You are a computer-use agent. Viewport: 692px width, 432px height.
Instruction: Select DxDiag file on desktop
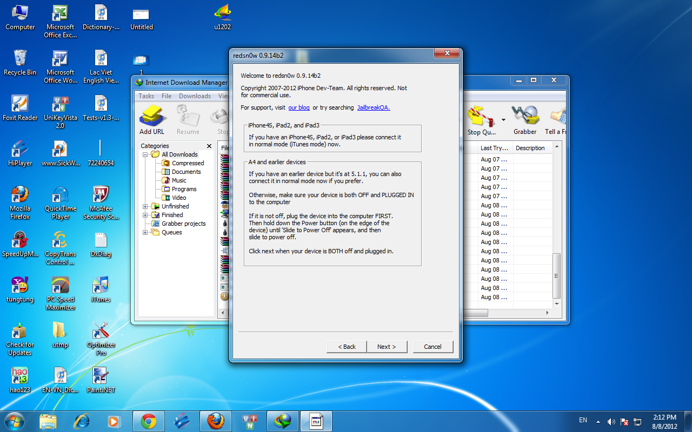(x=101, y=245)
